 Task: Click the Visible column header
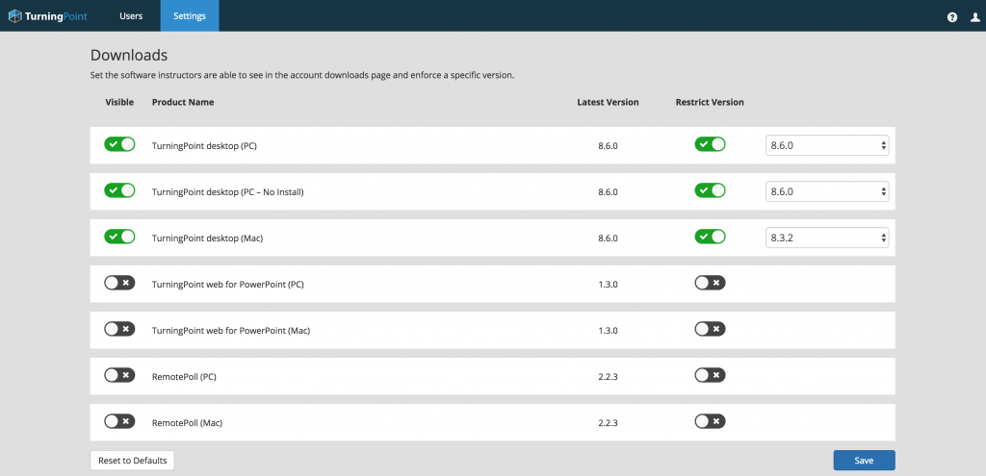pos(119,102)
